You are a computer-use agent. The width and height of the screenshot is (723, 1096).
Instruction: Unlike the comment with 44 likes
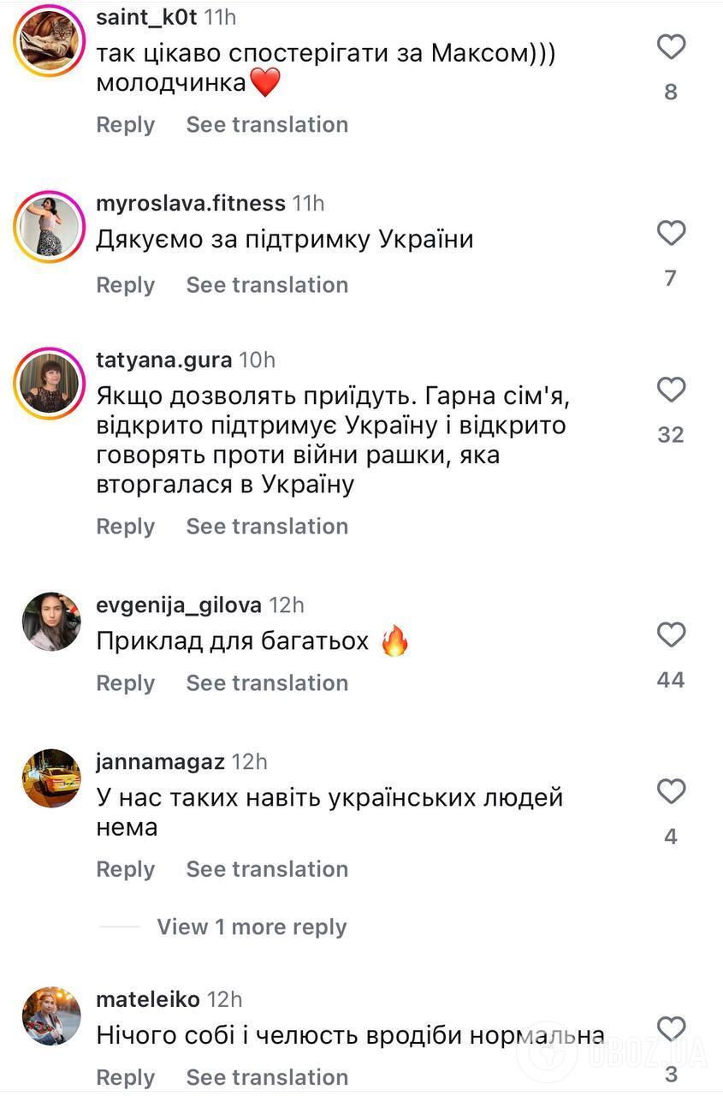[671, 634]
